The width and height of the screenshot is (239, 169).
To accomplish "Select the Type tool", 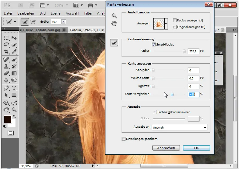I will point(14,88).
